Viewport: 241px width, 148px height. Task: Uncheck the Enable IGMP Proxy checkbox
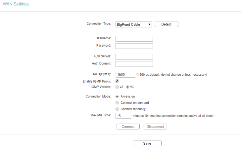117,81
